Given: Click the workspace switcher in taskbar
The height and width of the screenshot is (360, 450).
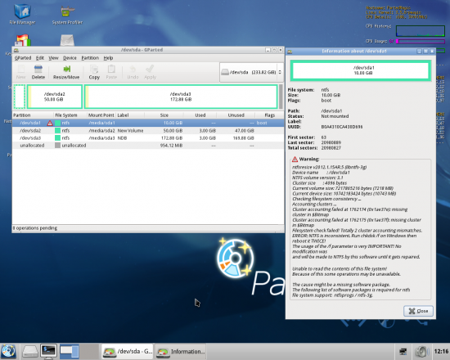Looking at the screenshot, I should click(79, 351).
